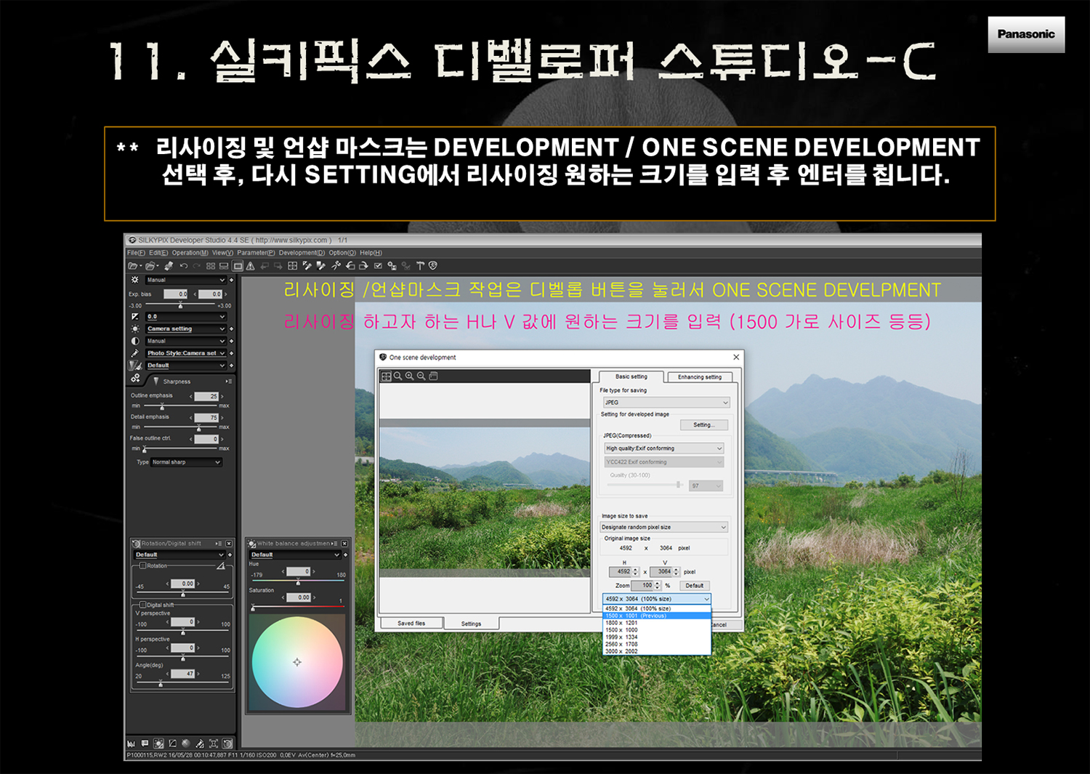Click the Outline emphasis slider
1090x774 pixels.
pos(182,406)
